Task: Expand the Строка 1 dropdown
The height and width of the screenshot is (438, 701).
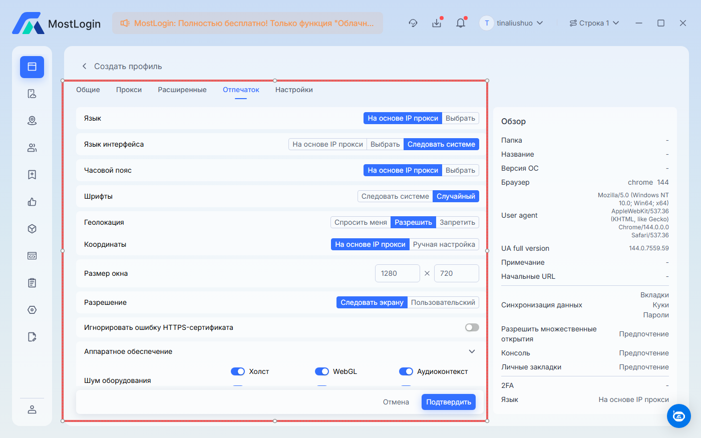Action: [594, 23]
